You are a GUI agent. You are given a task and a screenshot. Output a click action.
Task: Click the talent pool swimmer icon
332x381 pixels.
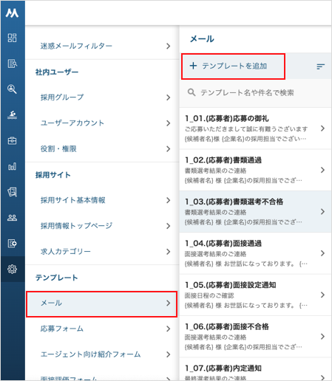tap(12, 114)
